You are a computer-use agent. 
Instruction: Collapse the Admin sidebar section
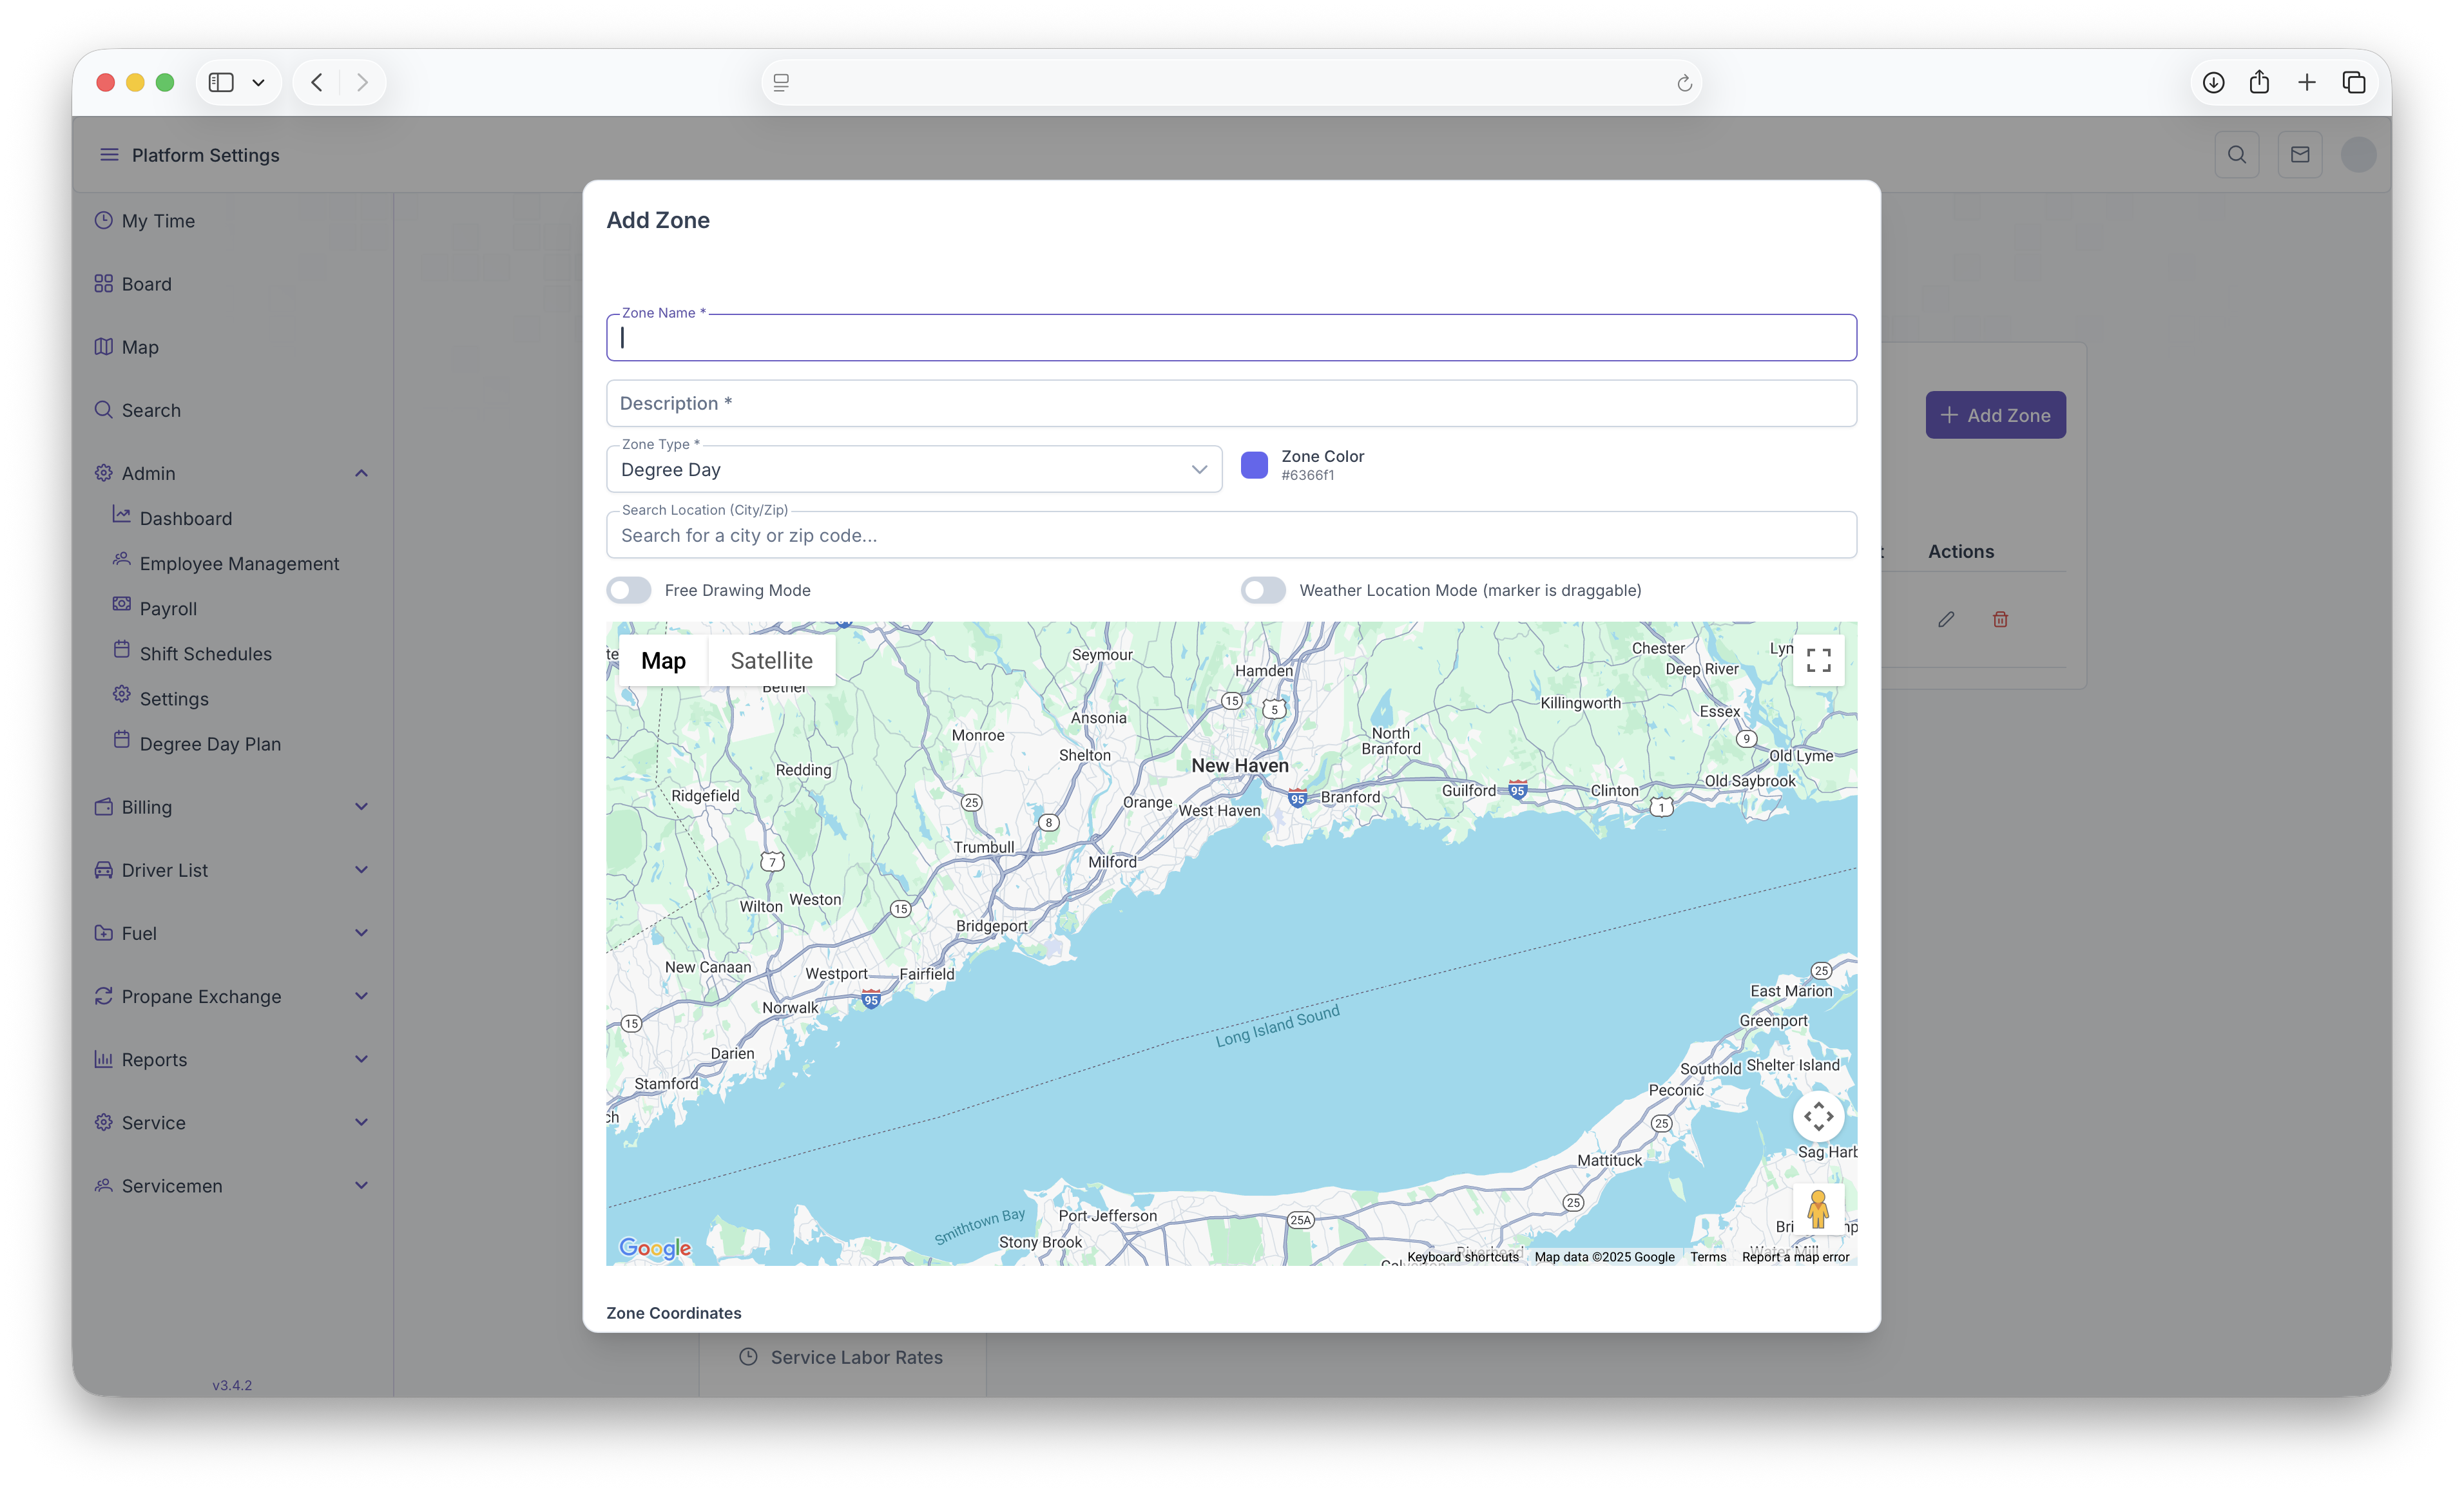coord(361,473)
